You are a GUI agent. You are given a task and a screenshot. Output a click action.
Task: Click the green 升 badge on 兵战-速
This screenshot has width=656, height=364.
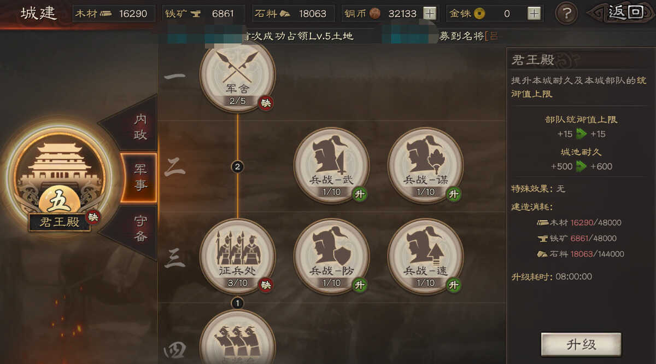pos(453,285)
